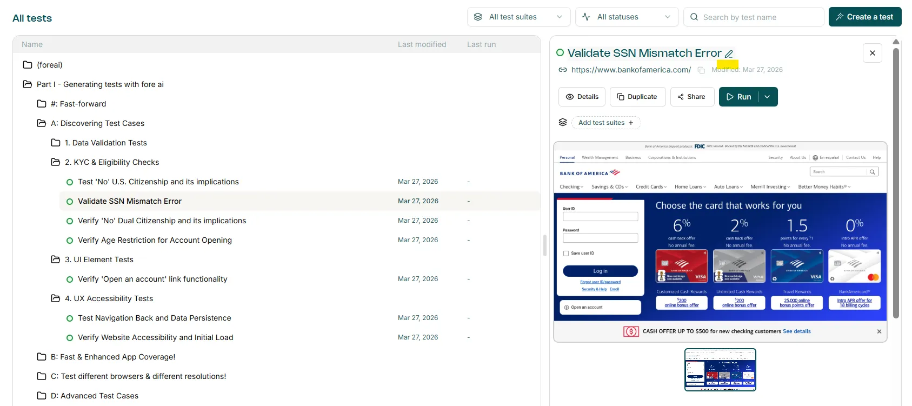Image resolution: width=912 pixels, height=406 pixels.
Task: Click the Part I folder icon
Action: pos(28,84)
